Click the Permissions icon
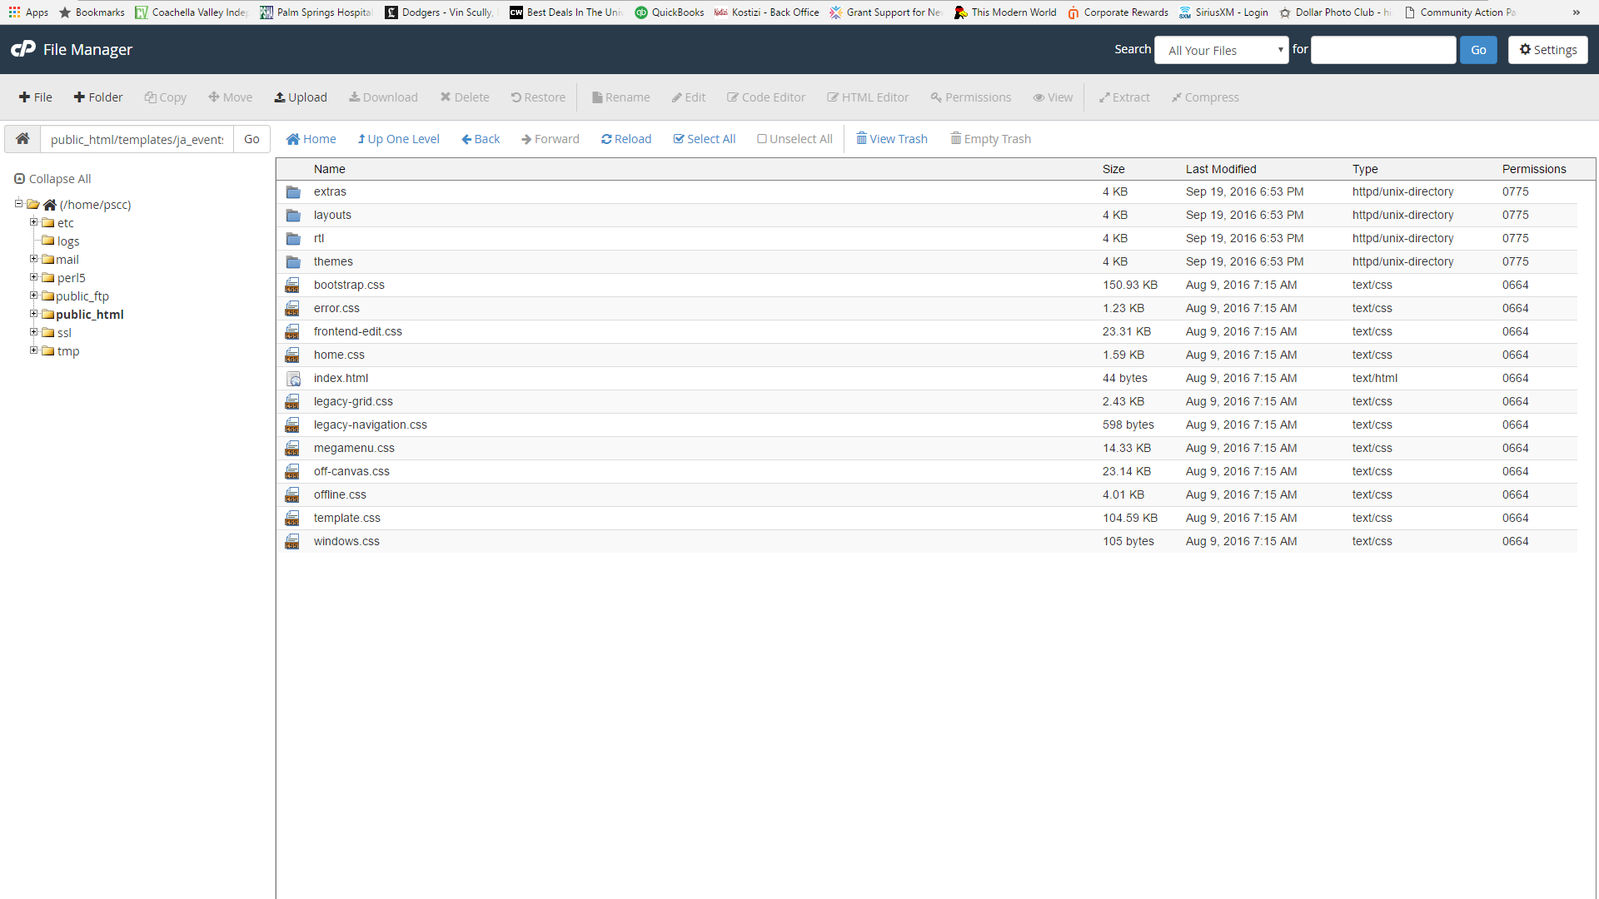 pyautogui.click(x=969, y=97)
